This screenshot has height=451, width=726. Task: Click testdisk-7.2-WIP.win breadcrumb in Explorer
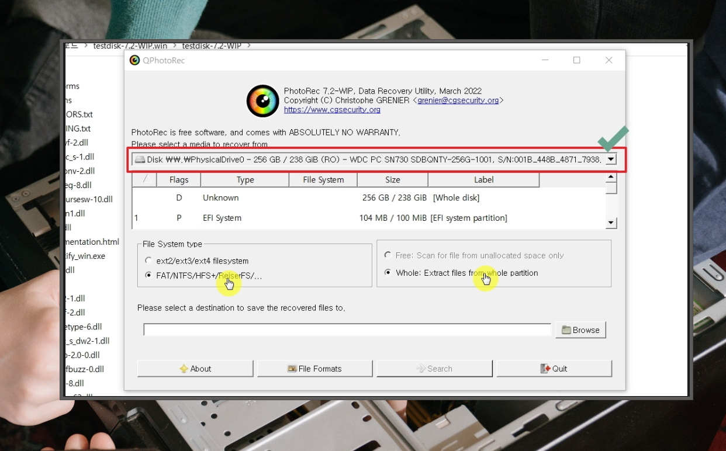[x=130, y=46]
